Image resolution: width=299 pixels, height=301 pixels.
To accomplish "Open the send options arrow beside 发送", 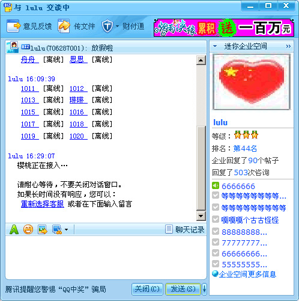I will (x=204, y=289).
